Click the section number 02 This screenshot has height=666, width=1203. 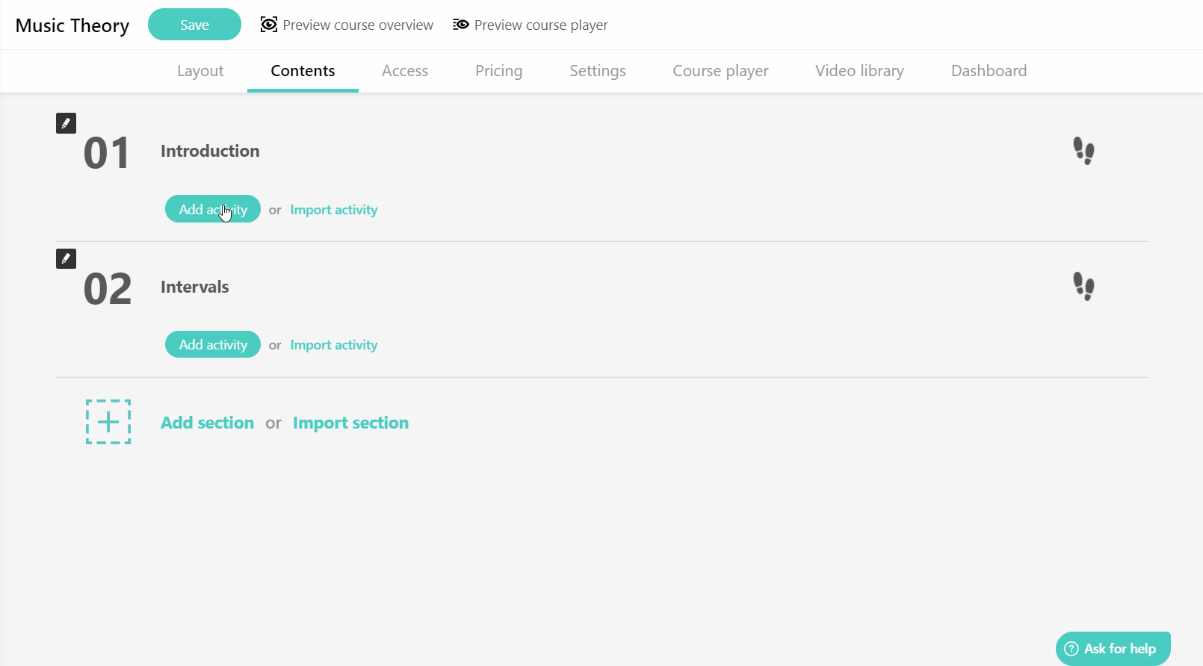coord(108,289)
